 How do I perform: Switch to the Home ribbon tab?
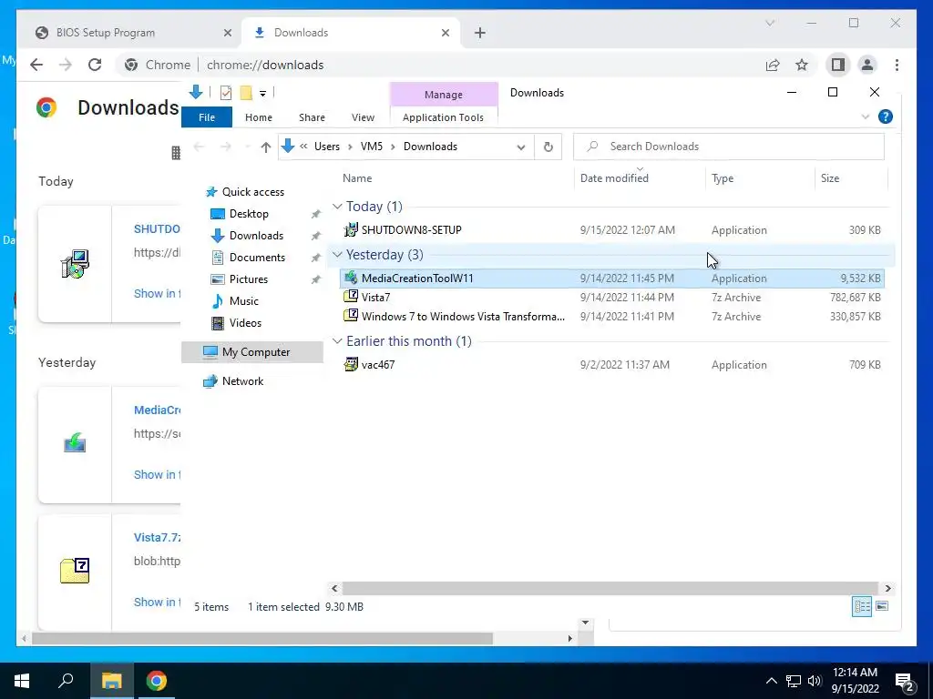[x=258, y=117]
